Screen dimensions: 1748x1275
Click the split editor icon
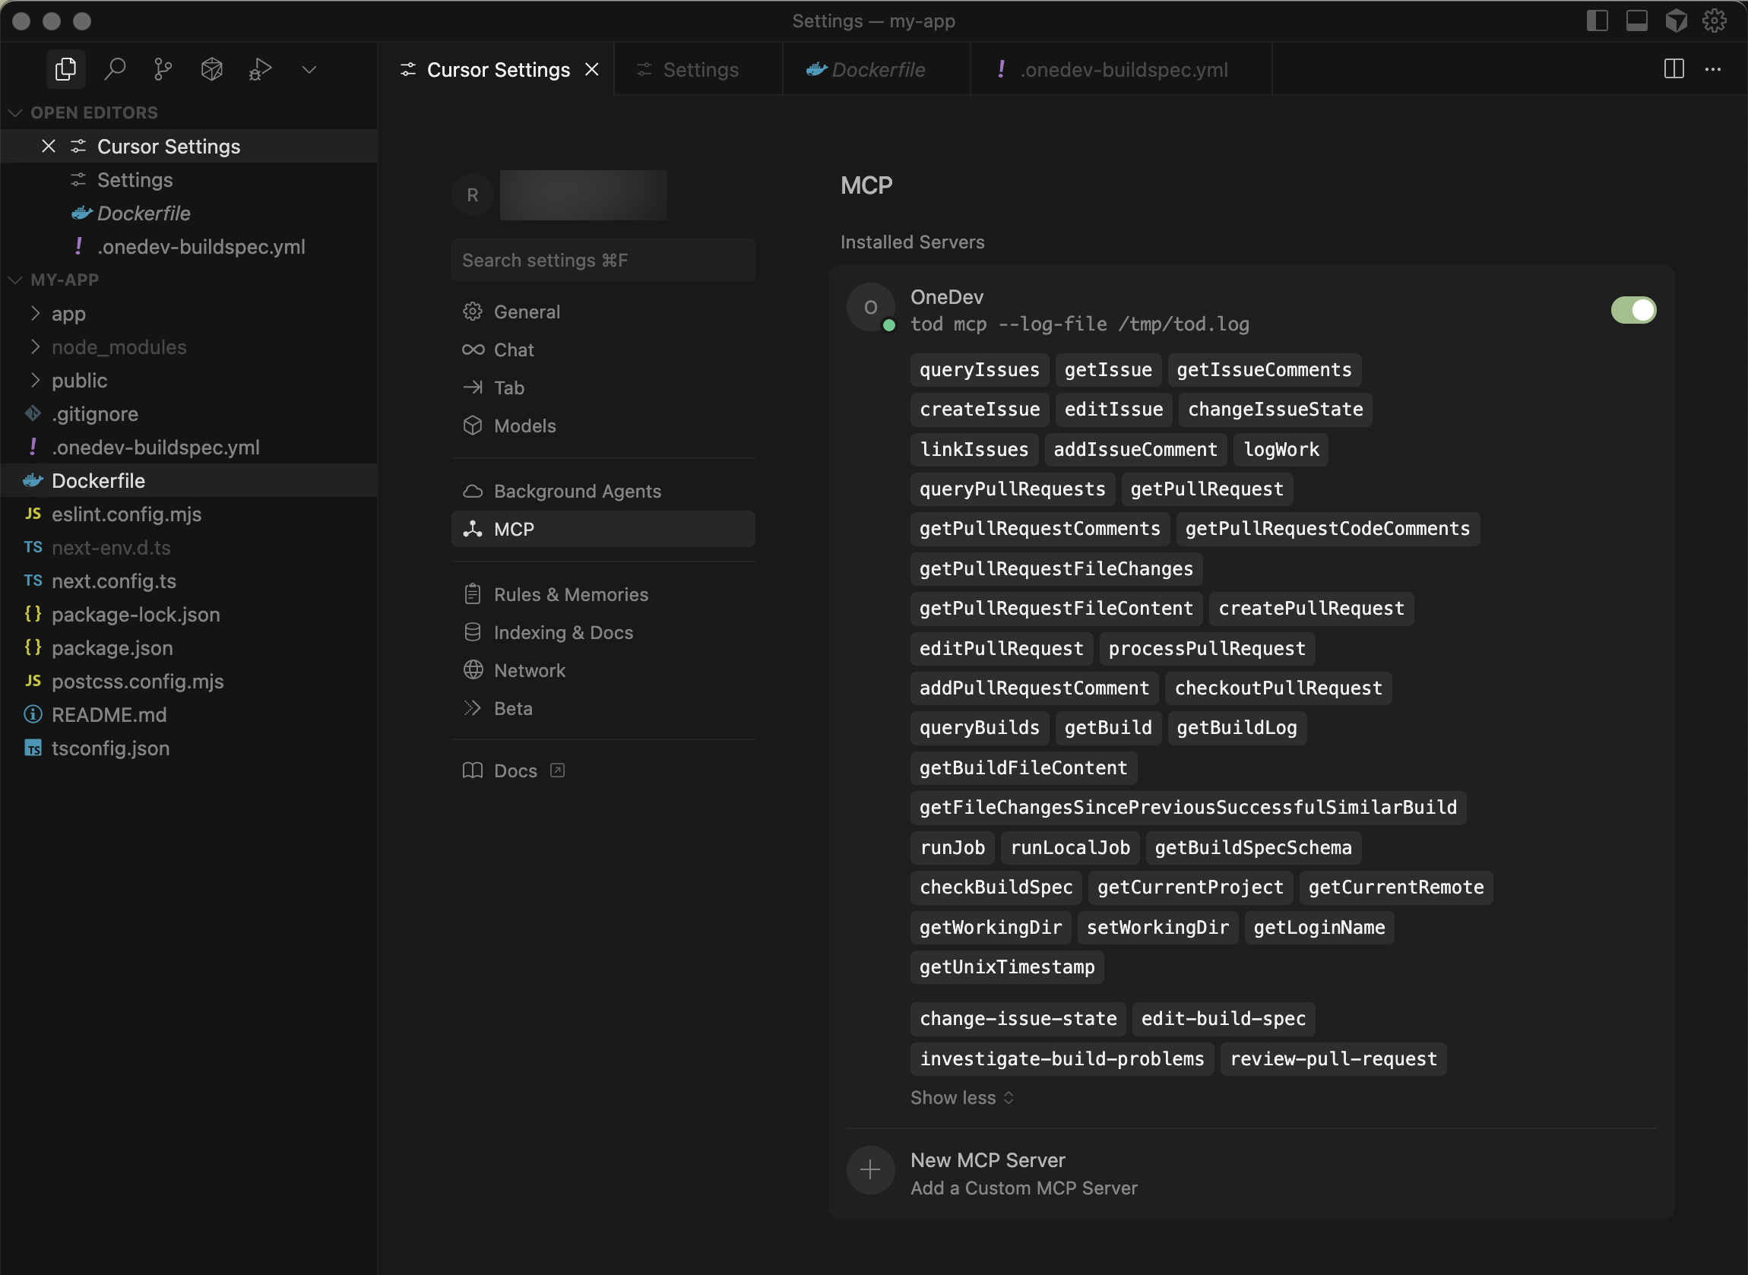click(x=1674, y=69)
